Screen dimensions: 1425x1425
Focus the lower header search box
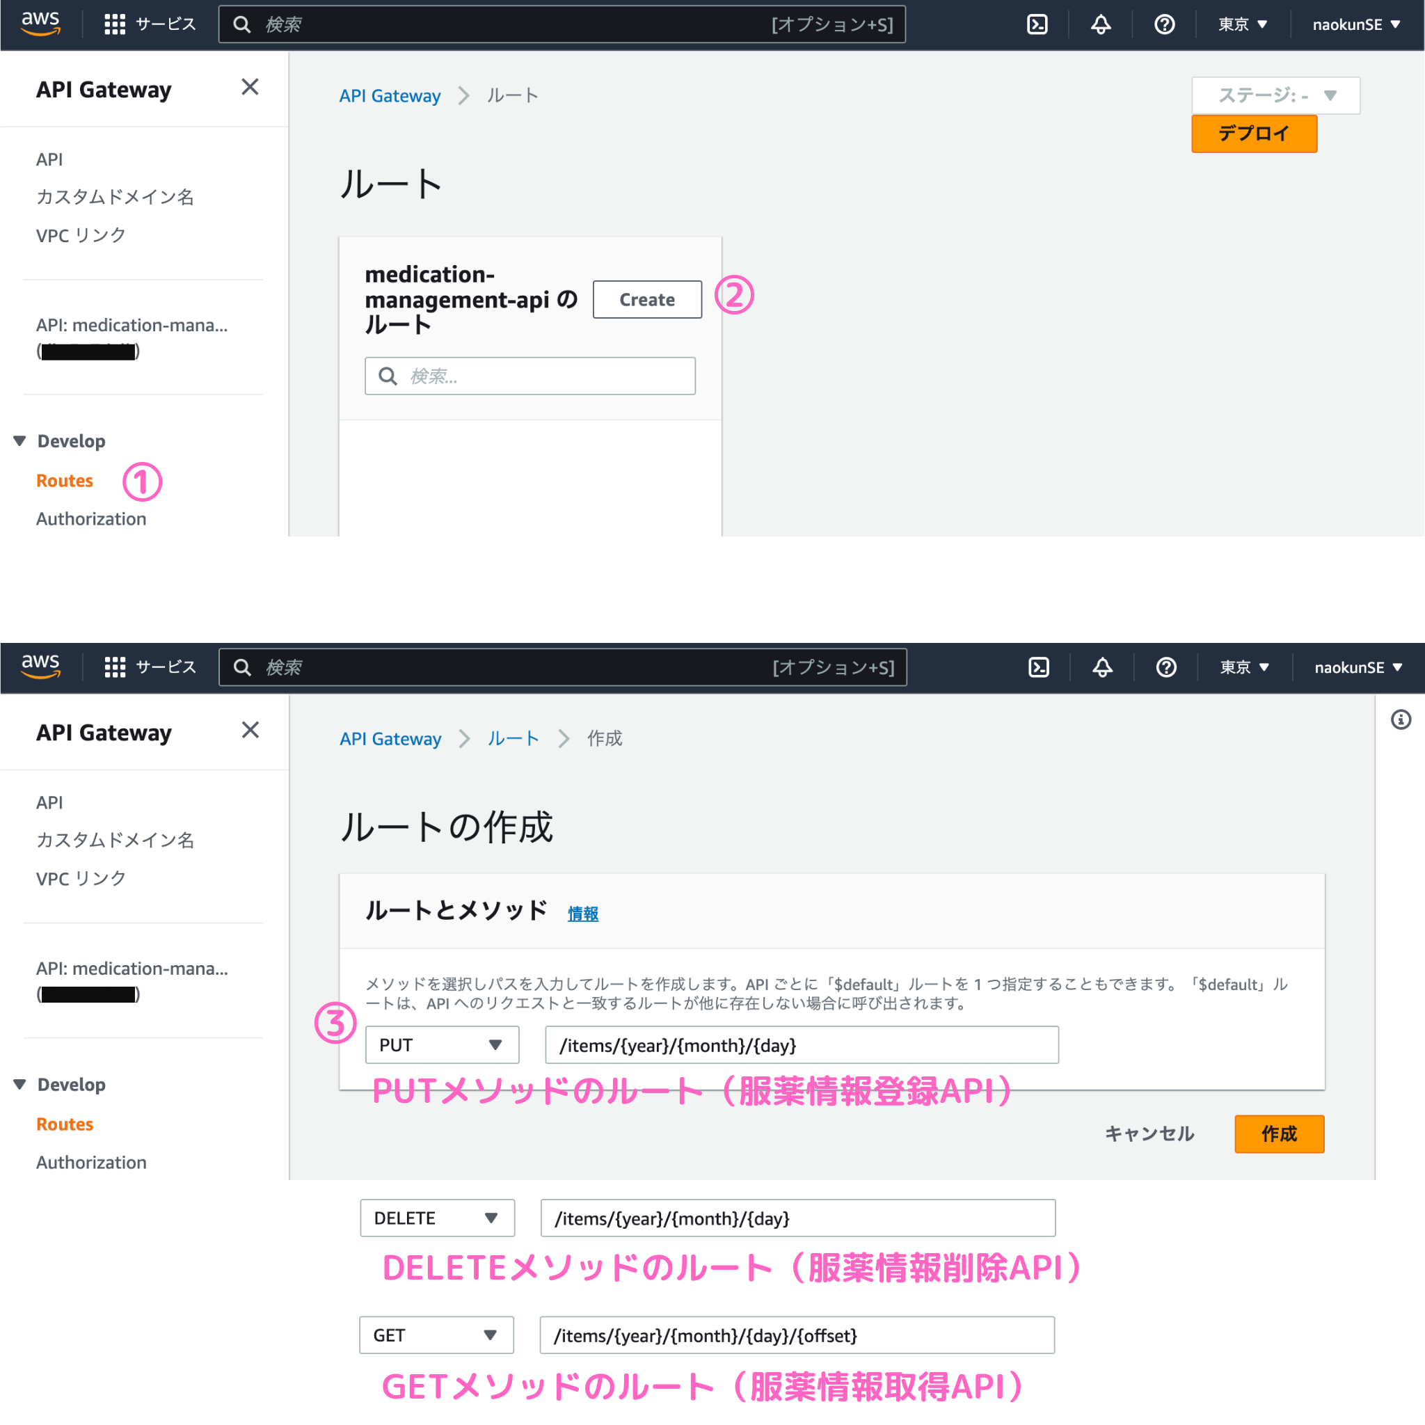[x=563, y=667]
